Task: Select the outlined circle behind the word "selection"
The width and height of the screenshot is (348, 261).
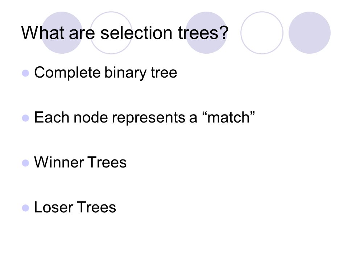Action: coord(111,33)
